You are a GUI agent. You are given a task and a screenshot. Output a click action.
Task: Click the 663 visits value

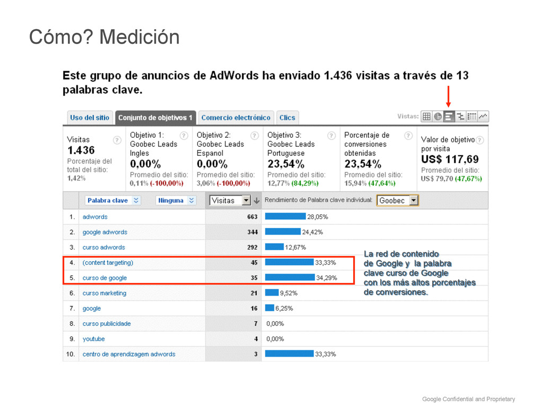click(x=252, y=217)
